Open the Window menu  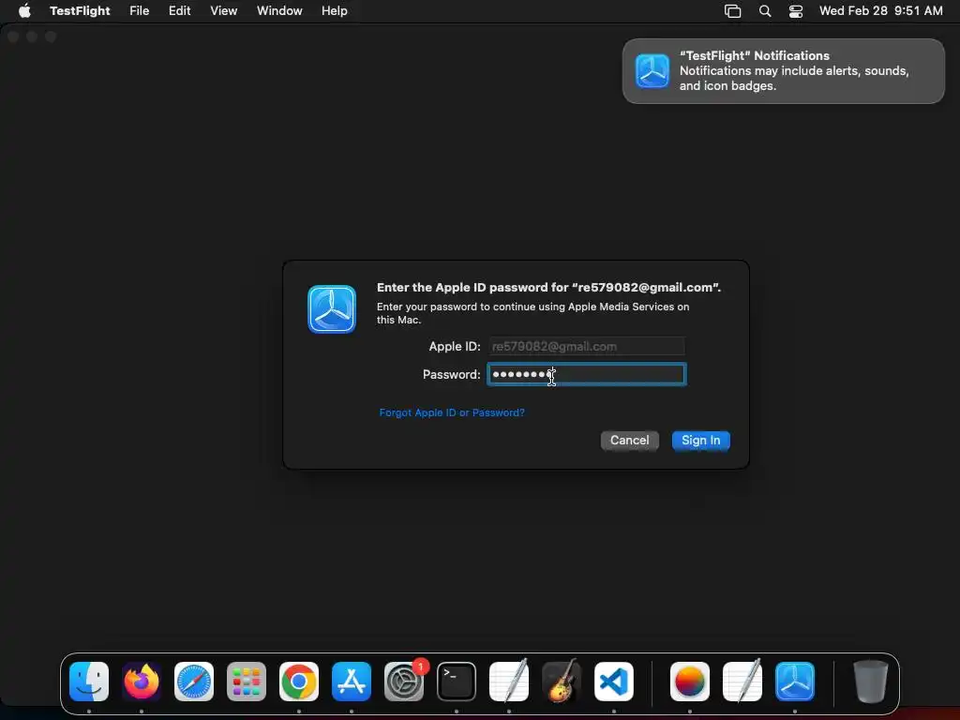[279, 10]
